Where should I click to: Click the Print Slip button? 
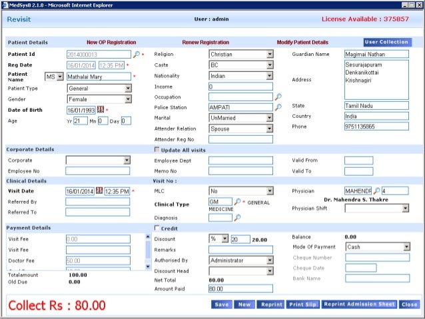point(302,304)
